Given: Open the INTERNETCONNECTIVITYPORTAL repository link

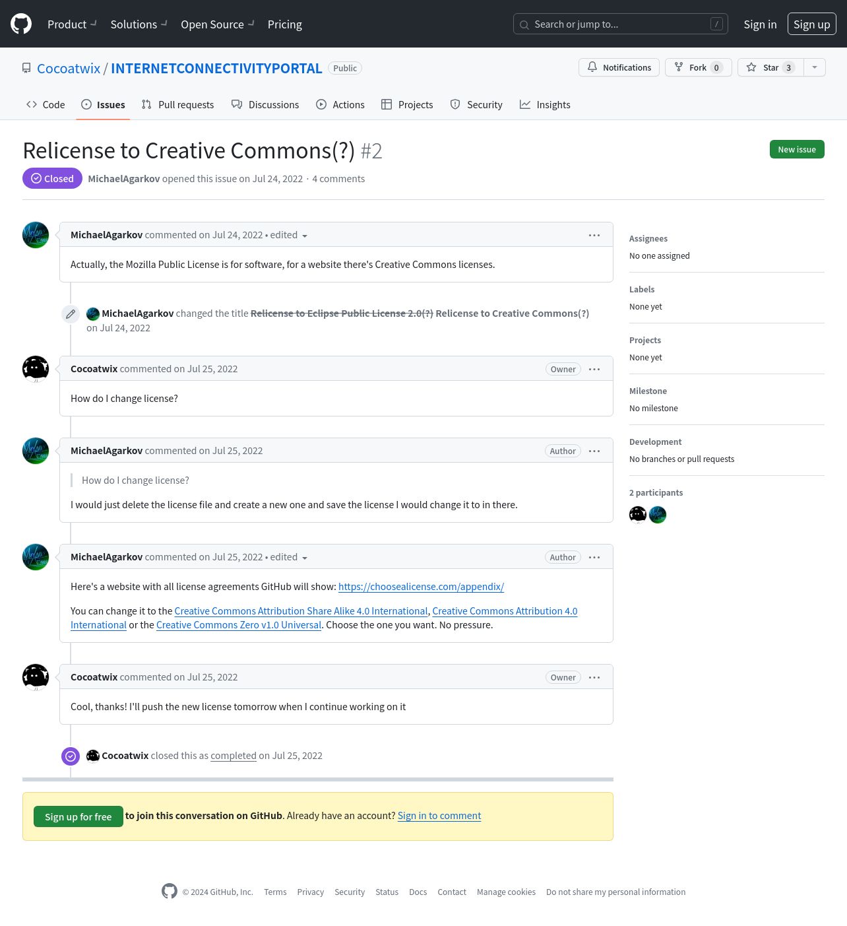Looking at the screenshot, I should (216, 68).
